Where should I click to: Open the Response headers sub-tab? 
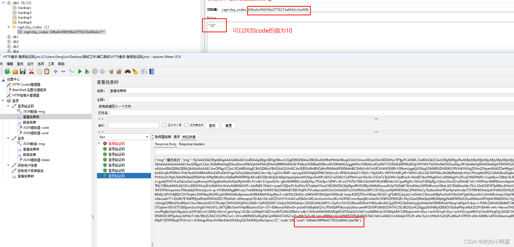(x=192, y=144)
